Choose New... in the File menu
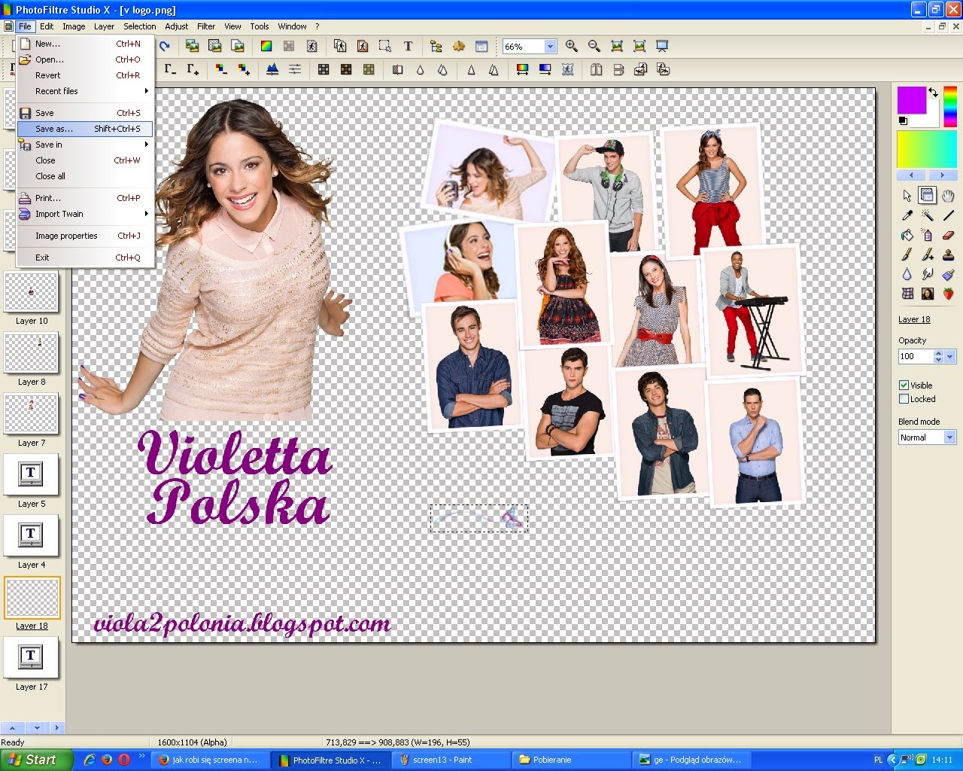 85,44
